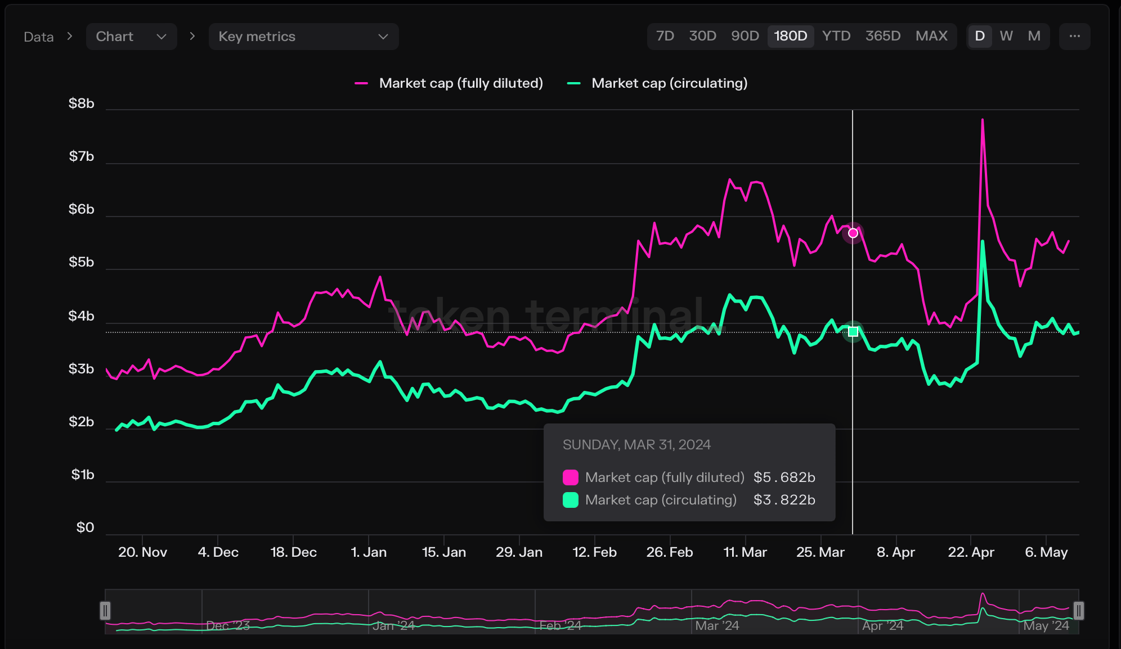Click the '$6b' y-axis label
The height and width of the screenshot is (649, 1121).
tap(82, 209)
